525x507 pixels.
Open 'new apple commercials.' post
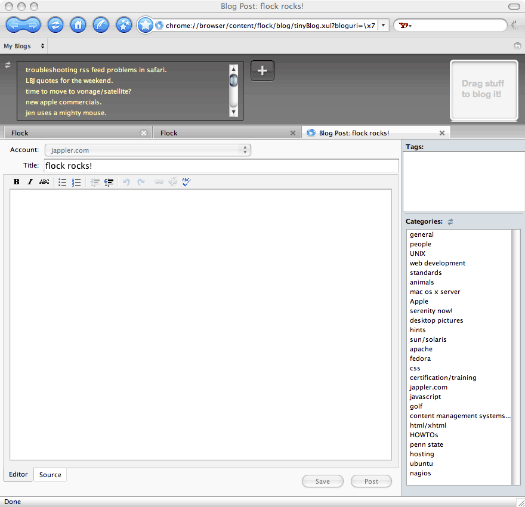pyautogui.click(x=64, y=102)
